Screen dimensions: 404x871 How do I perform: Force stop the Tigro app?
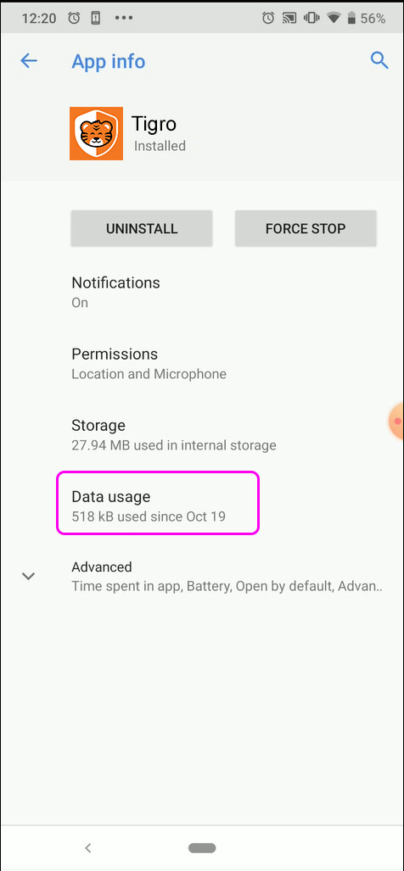pyautogui.click(x=306, y=228)
